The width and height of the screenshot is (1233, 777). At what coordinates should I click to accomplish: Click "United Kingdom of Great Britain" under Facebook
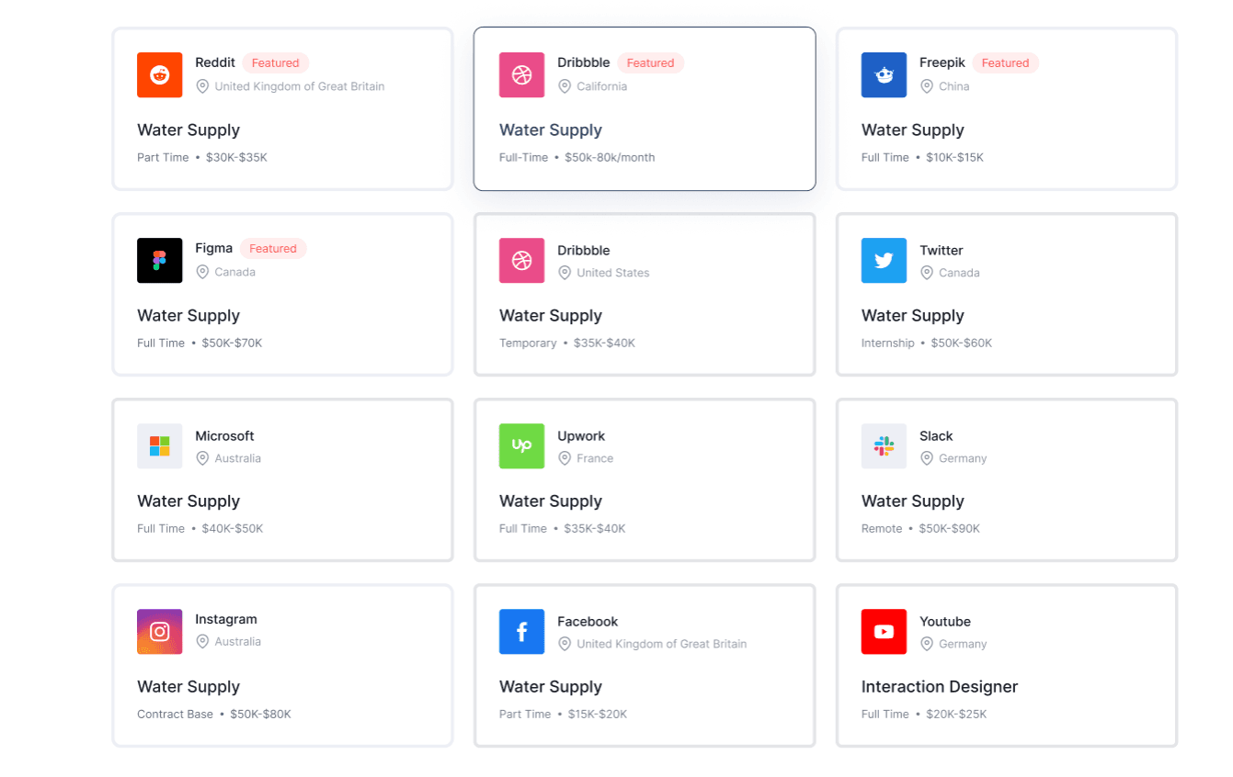click(662, 644)
